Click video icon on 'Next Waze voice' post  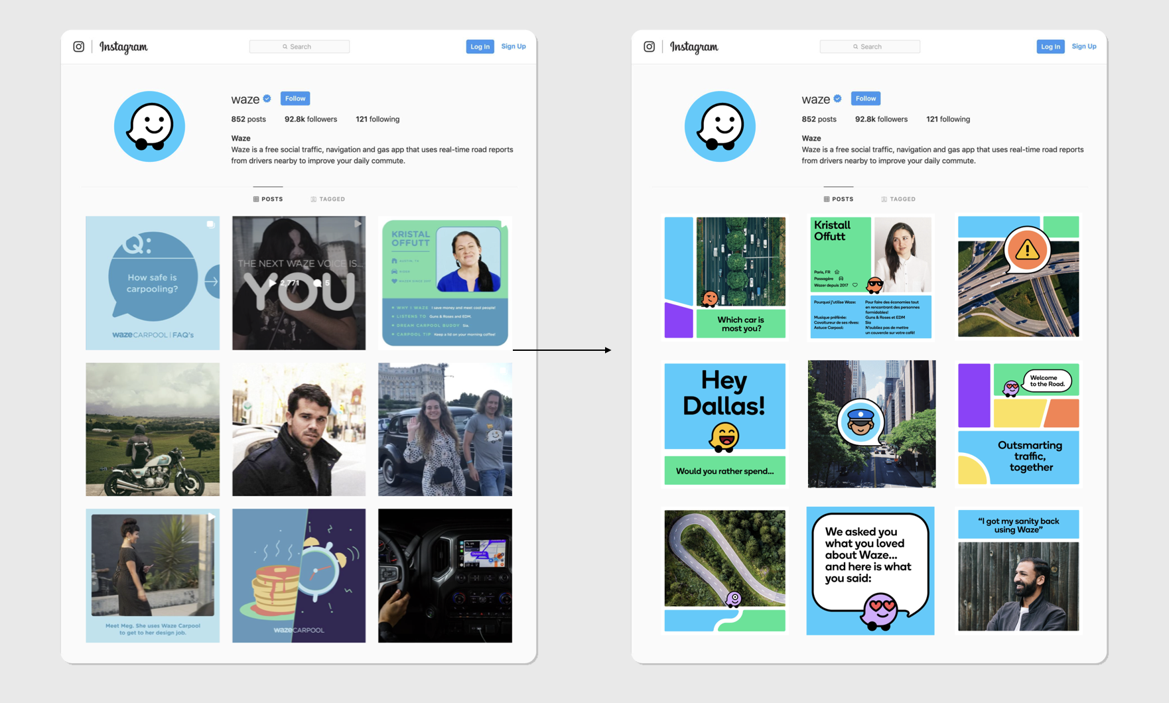357,224
